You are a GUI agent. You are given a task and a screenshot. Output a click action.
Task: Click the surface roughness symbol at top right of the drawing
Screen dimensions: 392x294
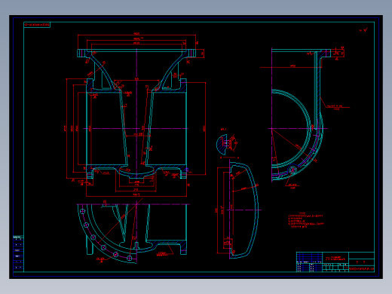pos(363,30)
